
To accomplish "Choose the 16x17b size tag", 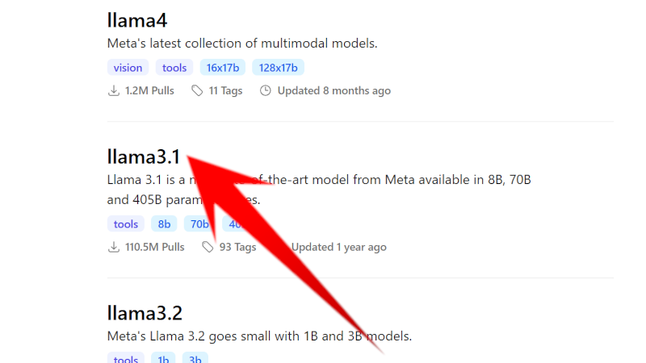I will (222, 68).
